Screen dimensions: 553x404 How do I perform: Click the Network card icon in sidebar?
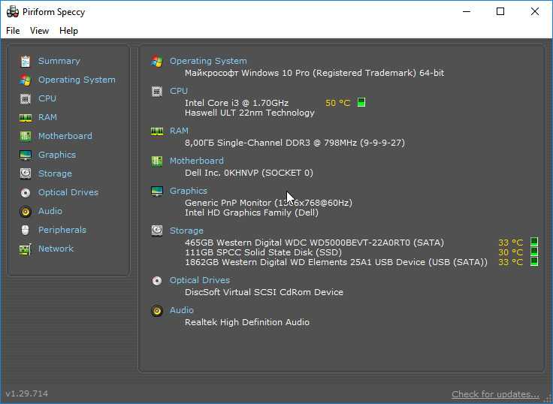click(x=26, y=249)
